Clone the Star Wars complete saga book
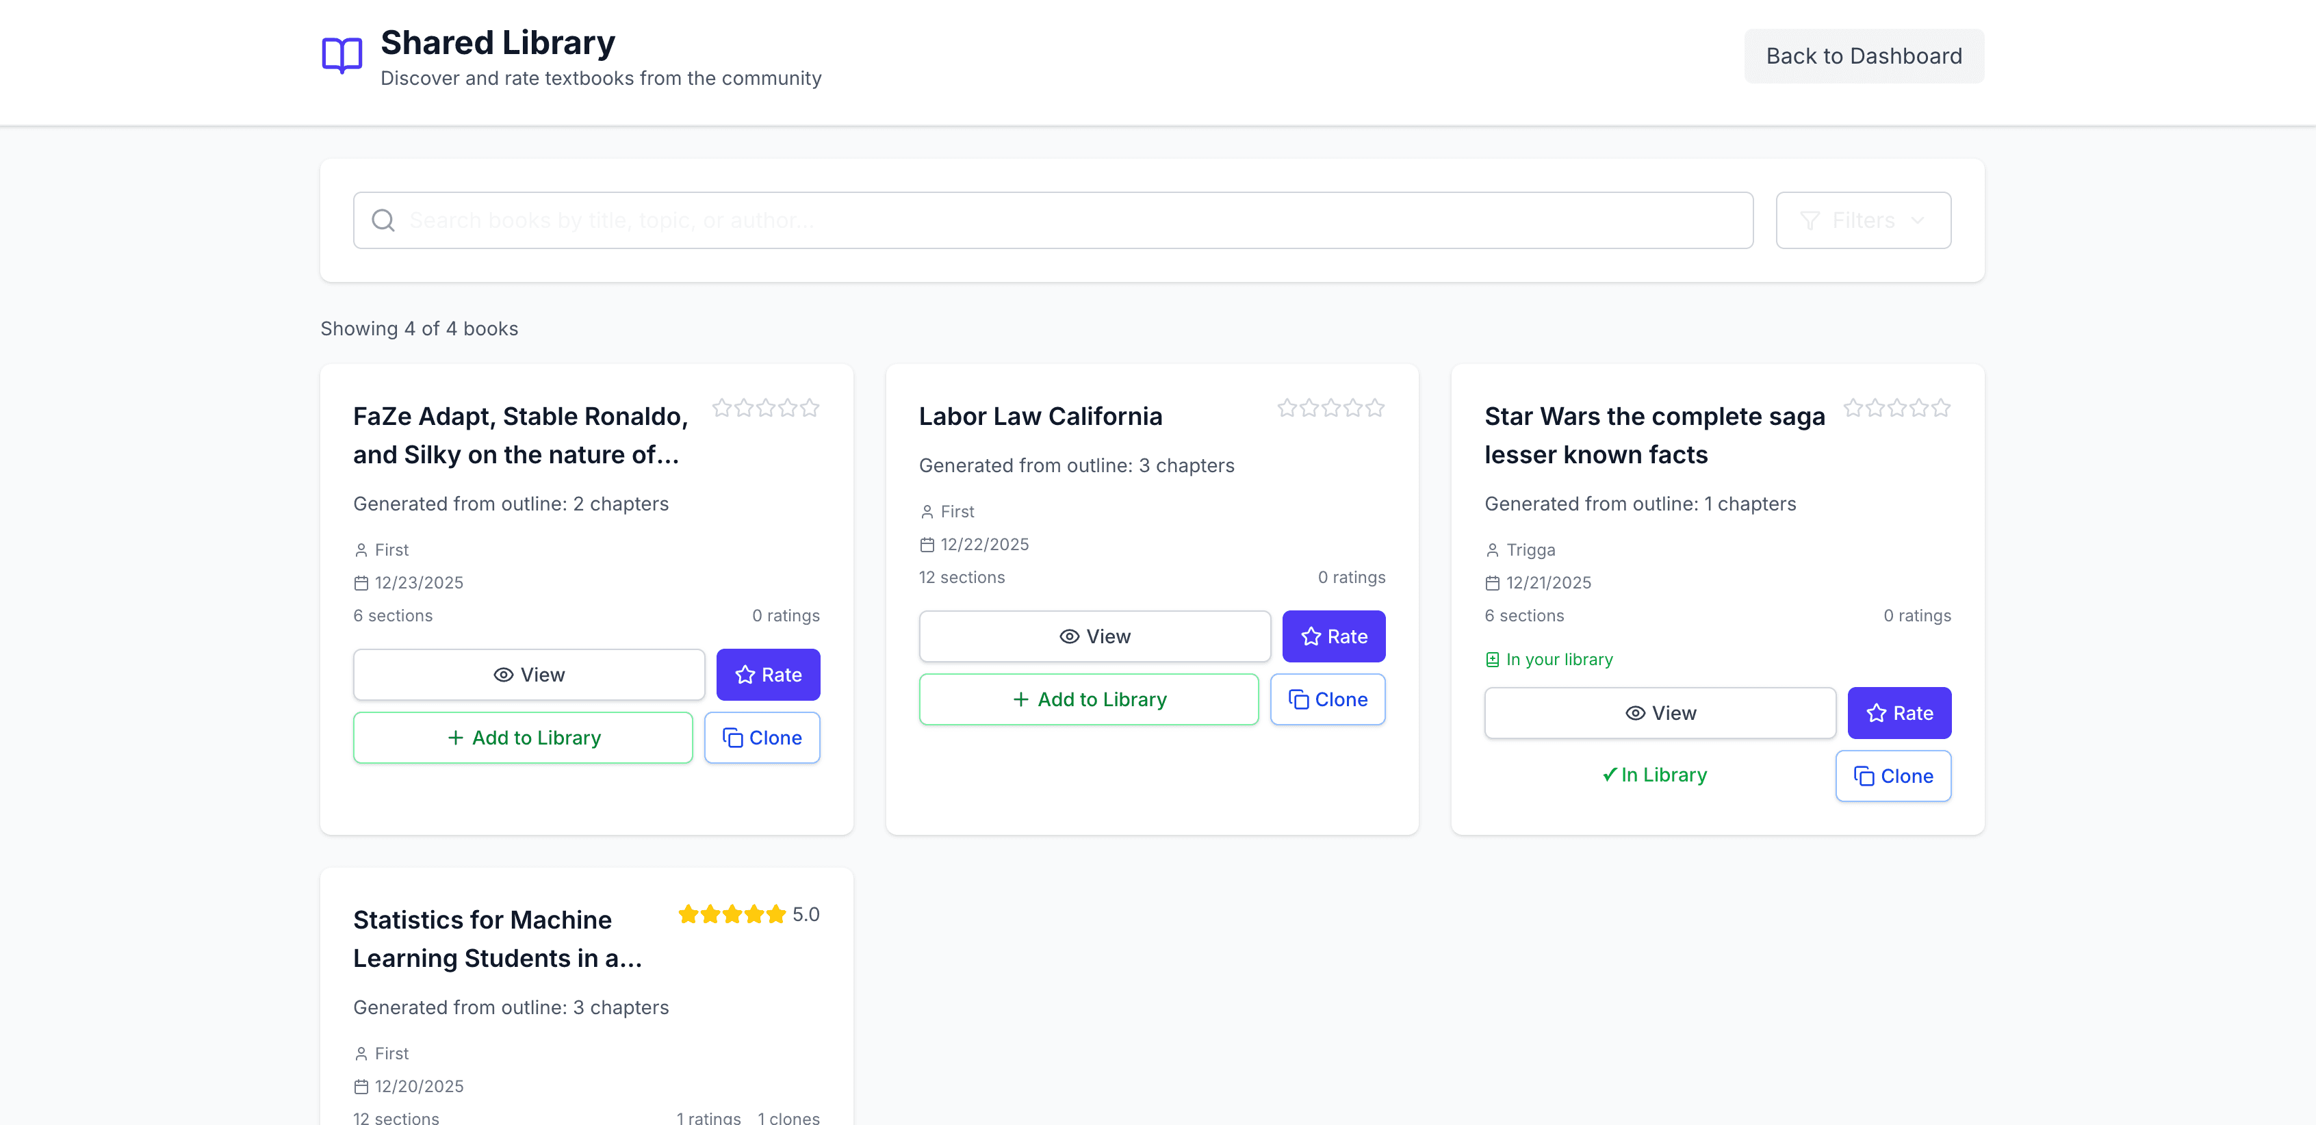The image size is (2316, 1125). (x=1894, y=776)
